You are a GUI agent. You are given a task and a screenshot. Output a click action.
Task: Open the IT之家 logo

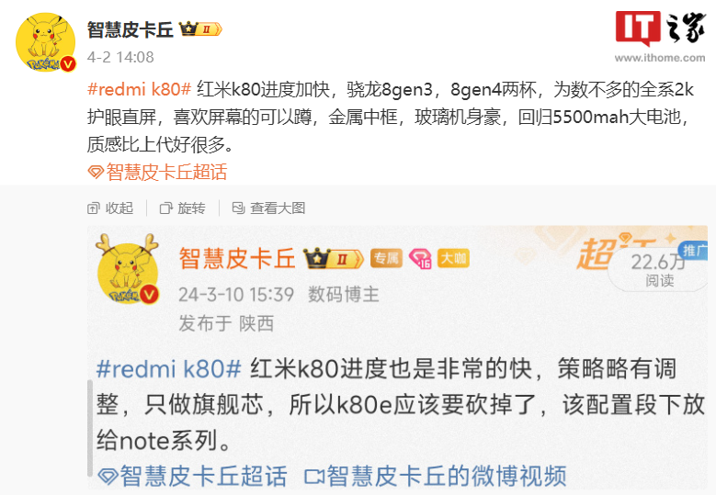pos(660,28)
